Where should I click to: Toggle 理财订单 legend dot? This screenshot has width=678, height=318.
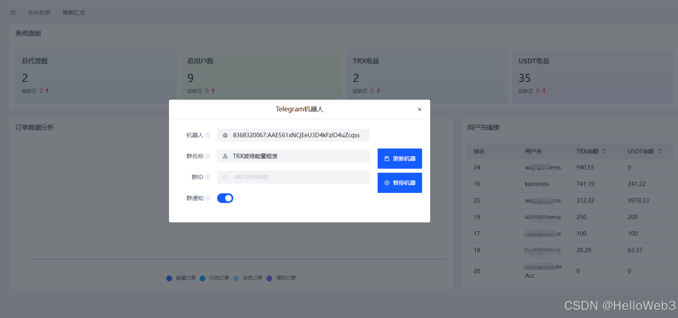coord(269,278)
